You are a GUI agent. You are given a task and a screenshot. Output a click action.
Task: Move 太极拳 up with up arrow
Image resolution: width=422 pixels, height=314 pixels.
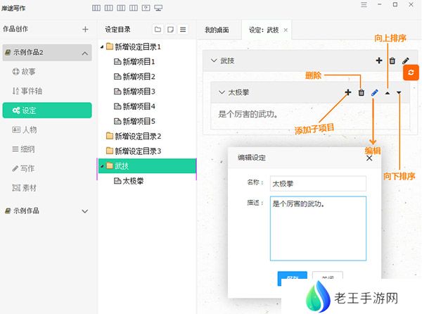point(388,93)
